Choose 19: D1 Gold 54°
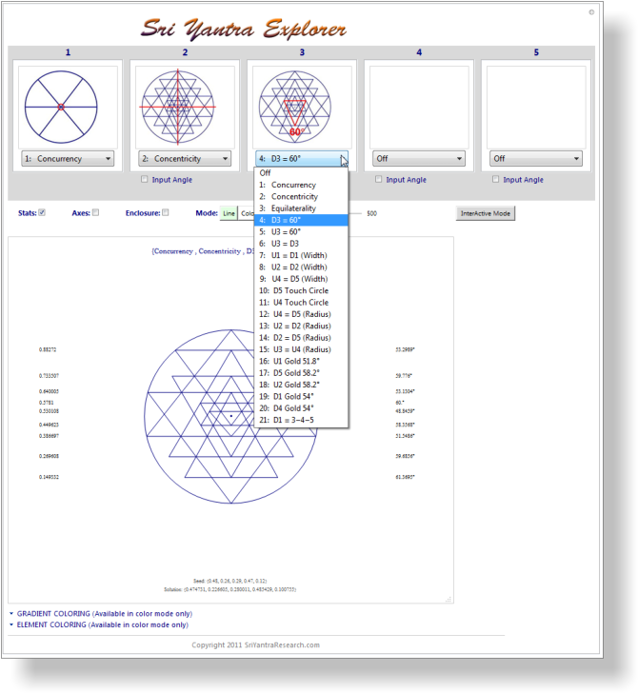This screenshot has width=638, height=693. tap(301, 396)
